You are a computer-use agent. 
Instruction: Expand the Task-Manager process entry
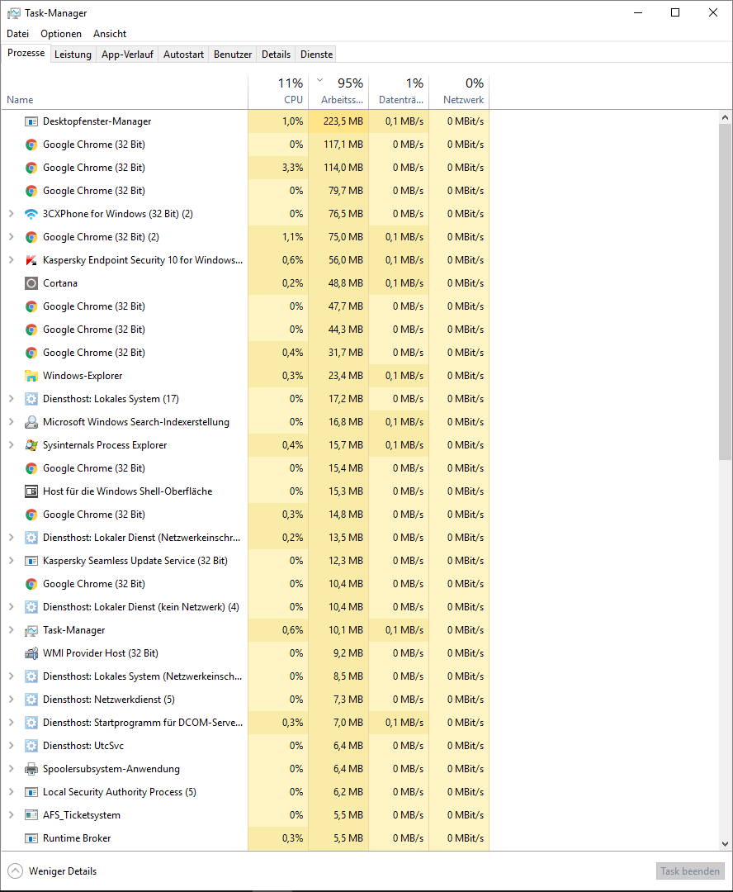click(11, 630)
